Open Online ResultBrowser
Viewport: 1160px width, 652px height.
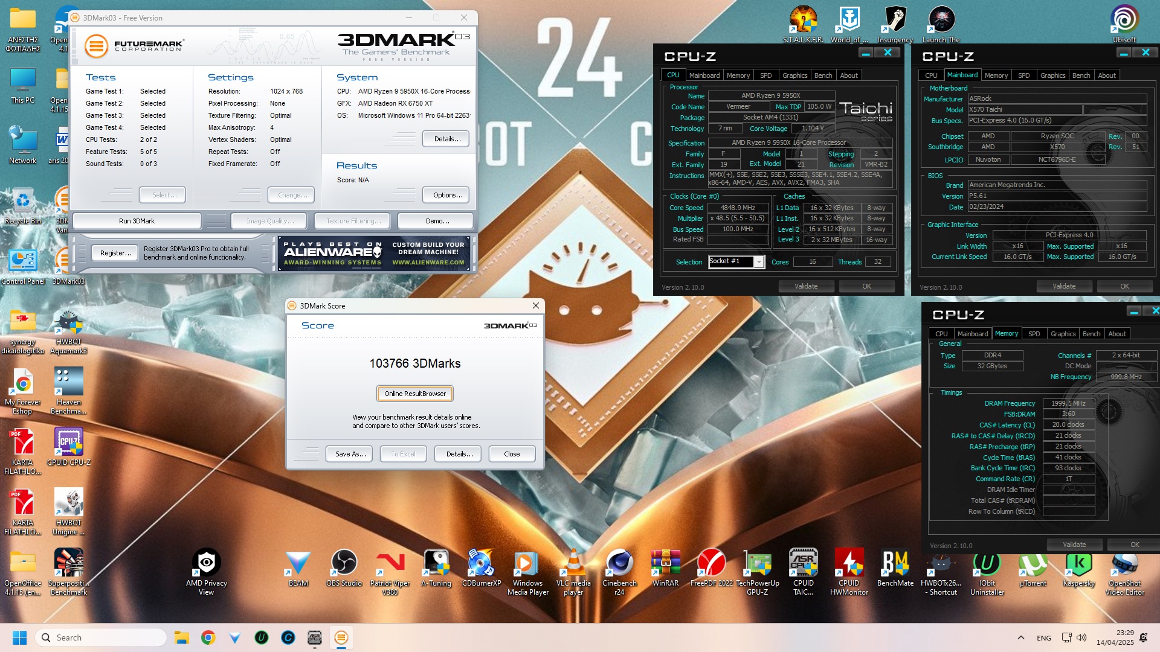click(414, 394)
